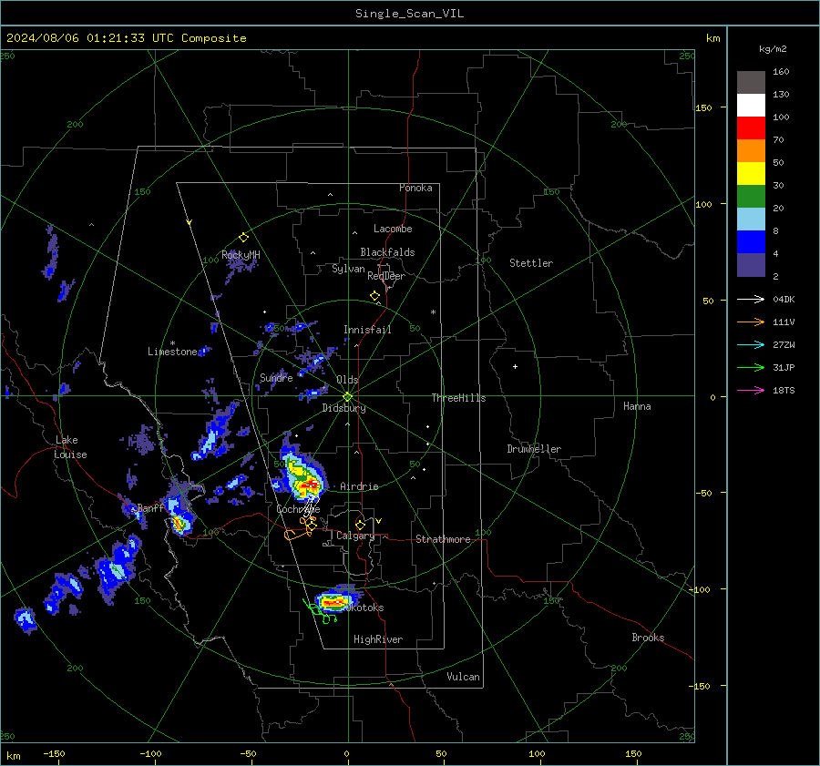Click the Blackfalds city label
Image resolution: width=820 pixels, height=766 pixels.
pyautogui.click(x=387, y=252)
